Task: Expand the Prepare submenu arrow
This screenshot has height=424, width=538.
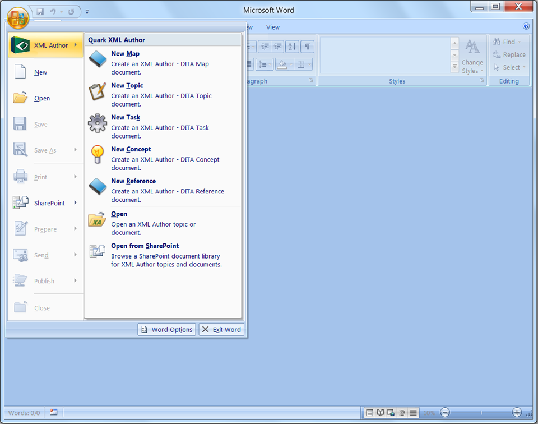Action: pos(75,229)
